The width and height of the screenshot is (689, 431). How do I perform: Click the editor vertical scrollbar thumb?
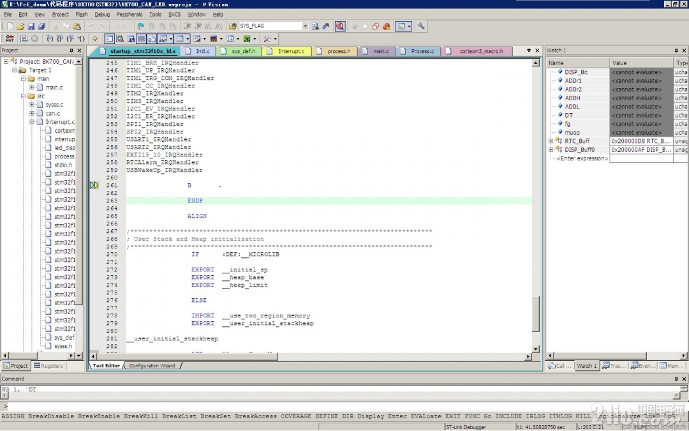tap(536, 314)
